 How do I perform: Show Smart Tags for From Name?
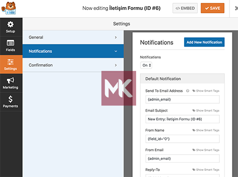coord(206,130)
